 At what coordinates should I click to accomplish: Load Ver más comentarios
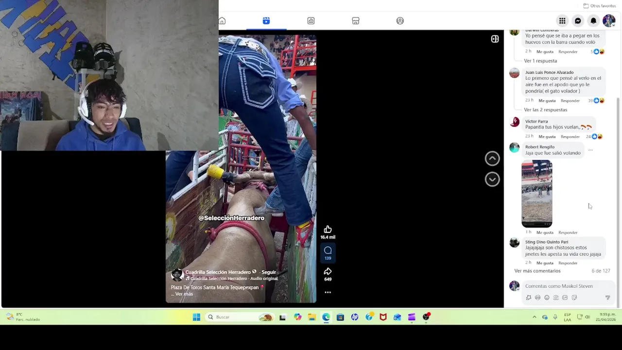[x=537, y=271]
